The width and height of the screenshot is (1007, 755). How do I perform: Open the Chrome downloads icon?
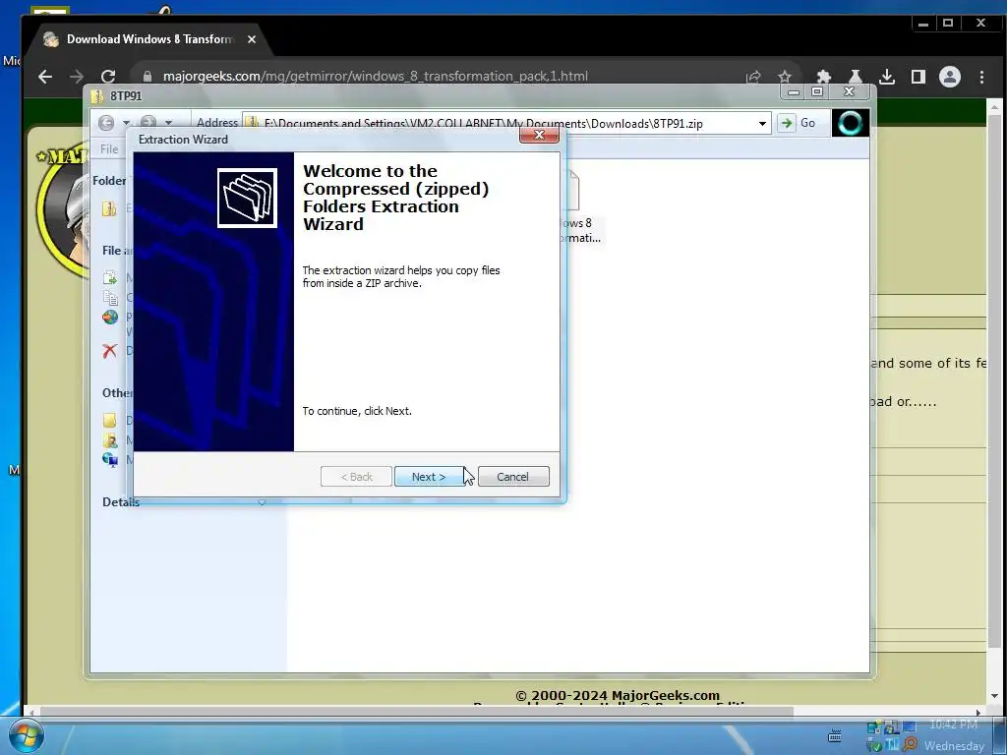click(x=887, y=77)
